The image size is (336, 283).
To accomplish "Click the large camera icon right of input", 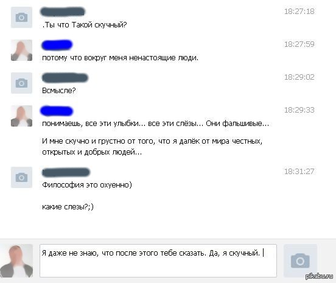I will coord(300,260).
